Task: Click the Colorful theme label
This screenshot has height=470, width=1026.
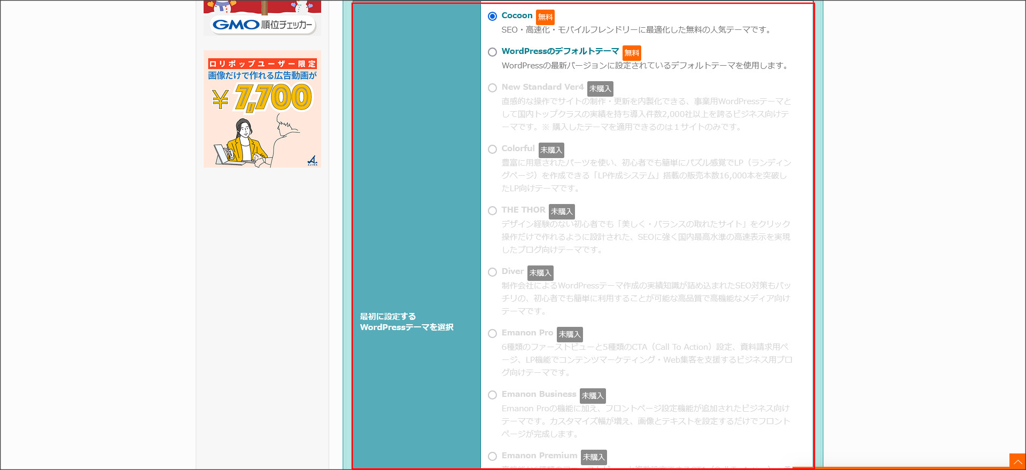Action: (x=518, y=148)
